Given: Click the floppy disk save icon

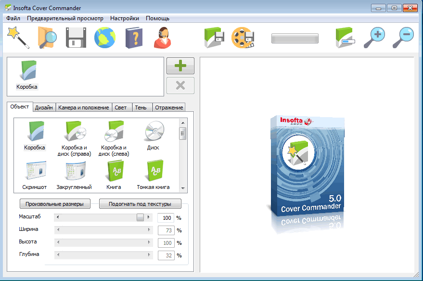Looking at the screenshot, I should [x=76, y=38].
